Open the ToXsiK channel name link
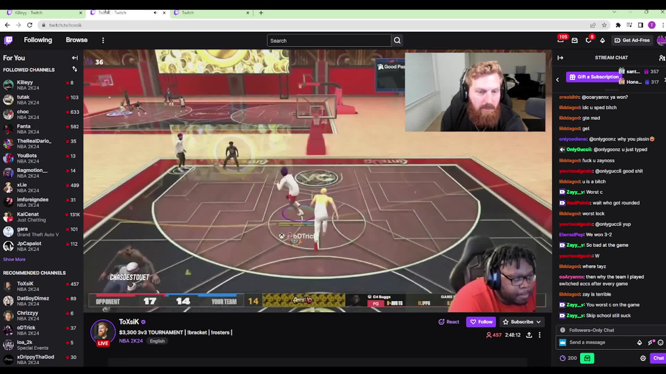 pos(129,322)
